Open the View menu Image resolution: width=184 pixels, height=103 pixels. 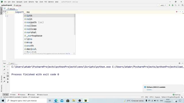pos(14,2)
